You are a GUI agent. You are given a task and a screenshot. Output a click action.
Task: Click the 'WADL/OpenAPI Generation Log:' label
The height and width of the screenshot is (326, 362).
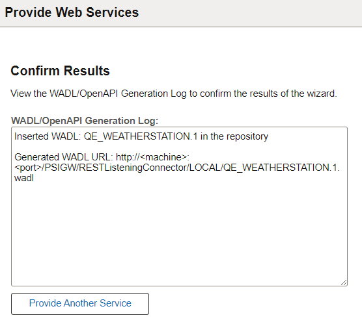[85, 121]
